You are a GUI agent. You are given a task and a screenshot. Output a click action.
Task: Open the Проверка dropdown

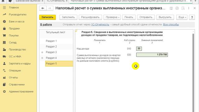[112, 17]
